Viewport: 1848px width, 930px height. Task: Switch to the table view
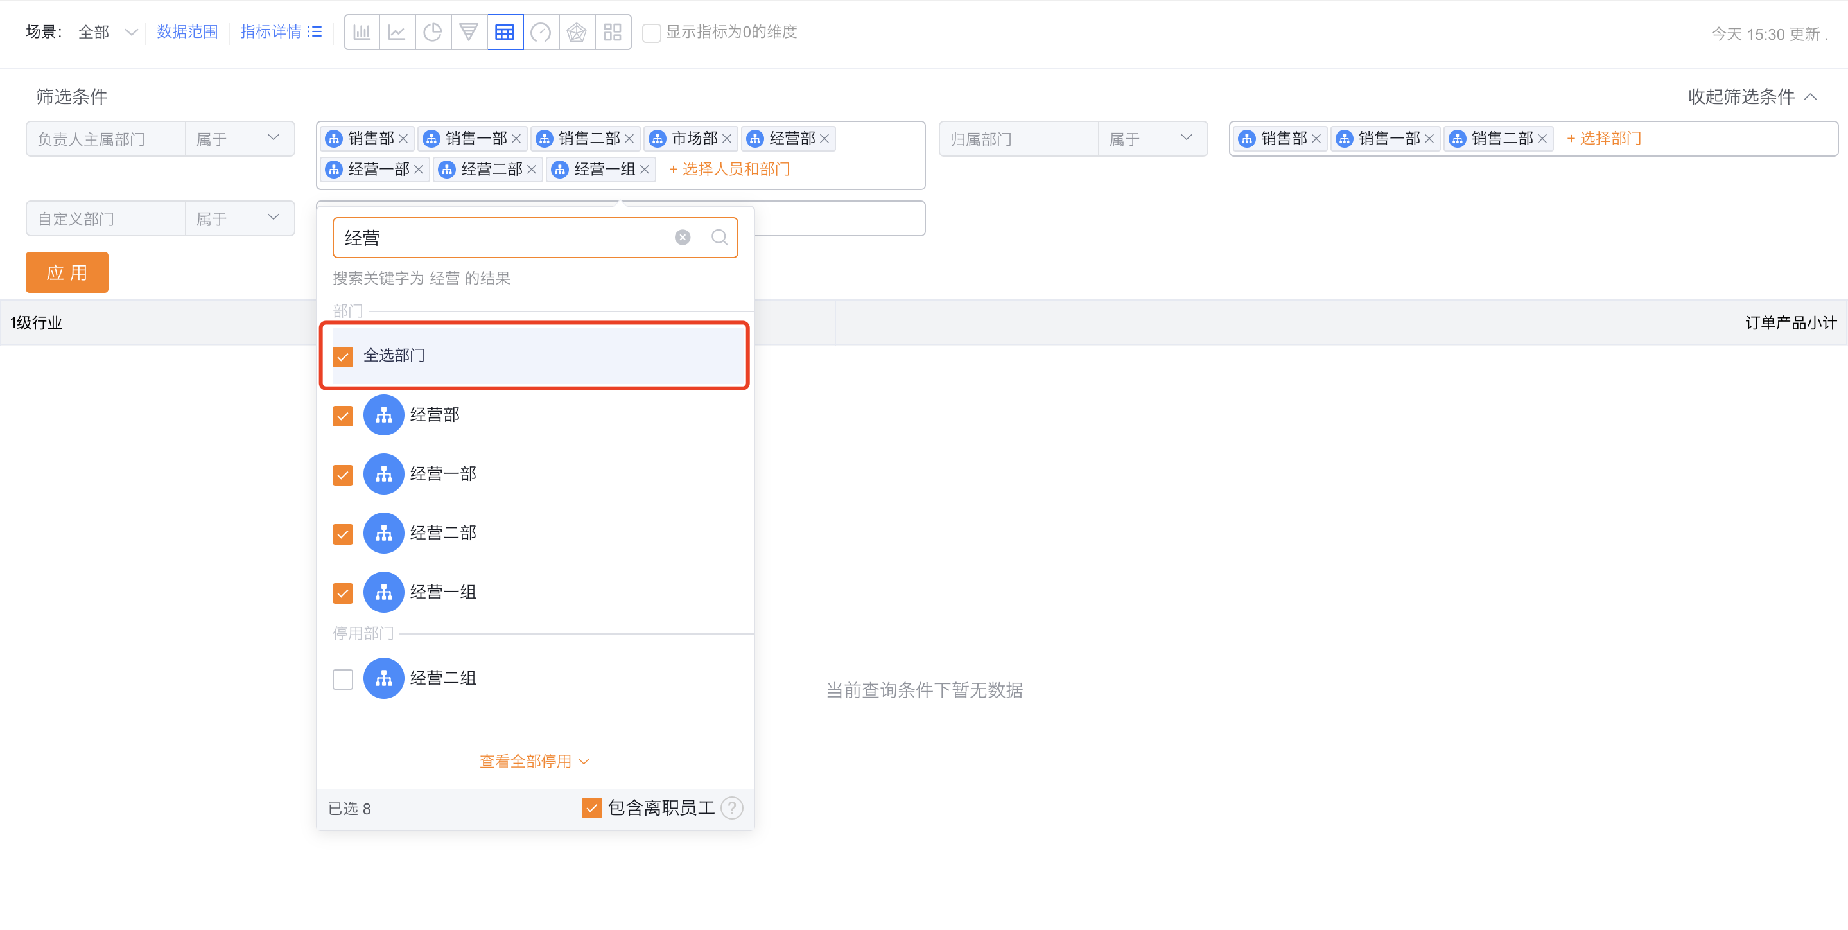tap(505, 31)
